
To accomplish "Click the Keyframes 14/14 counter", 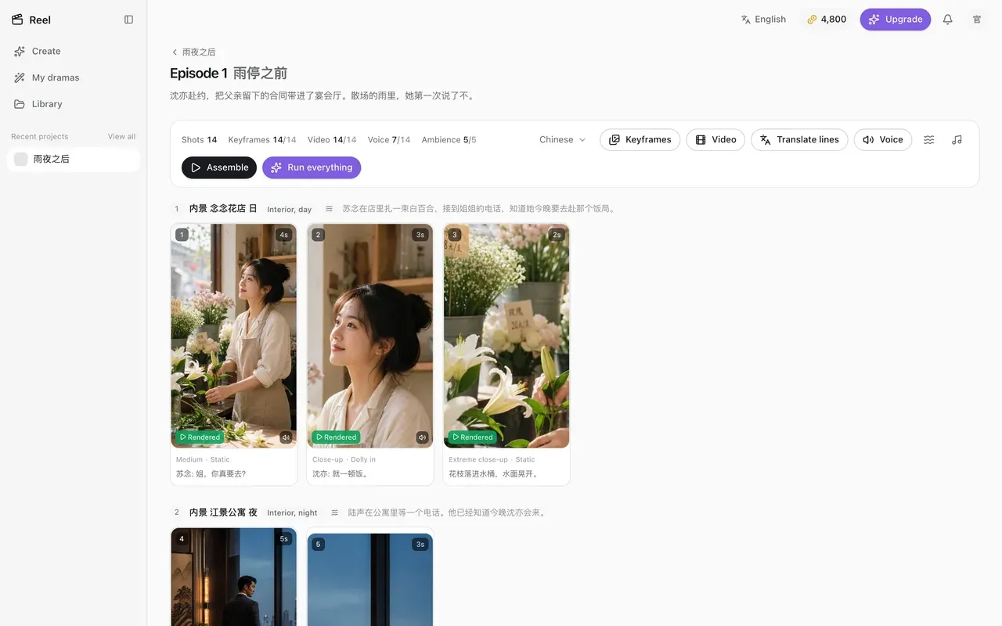I will (x=262, y=140).
